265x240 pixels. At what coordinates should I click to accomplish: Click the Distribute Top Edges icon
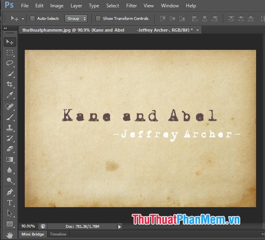click(231, 18)
